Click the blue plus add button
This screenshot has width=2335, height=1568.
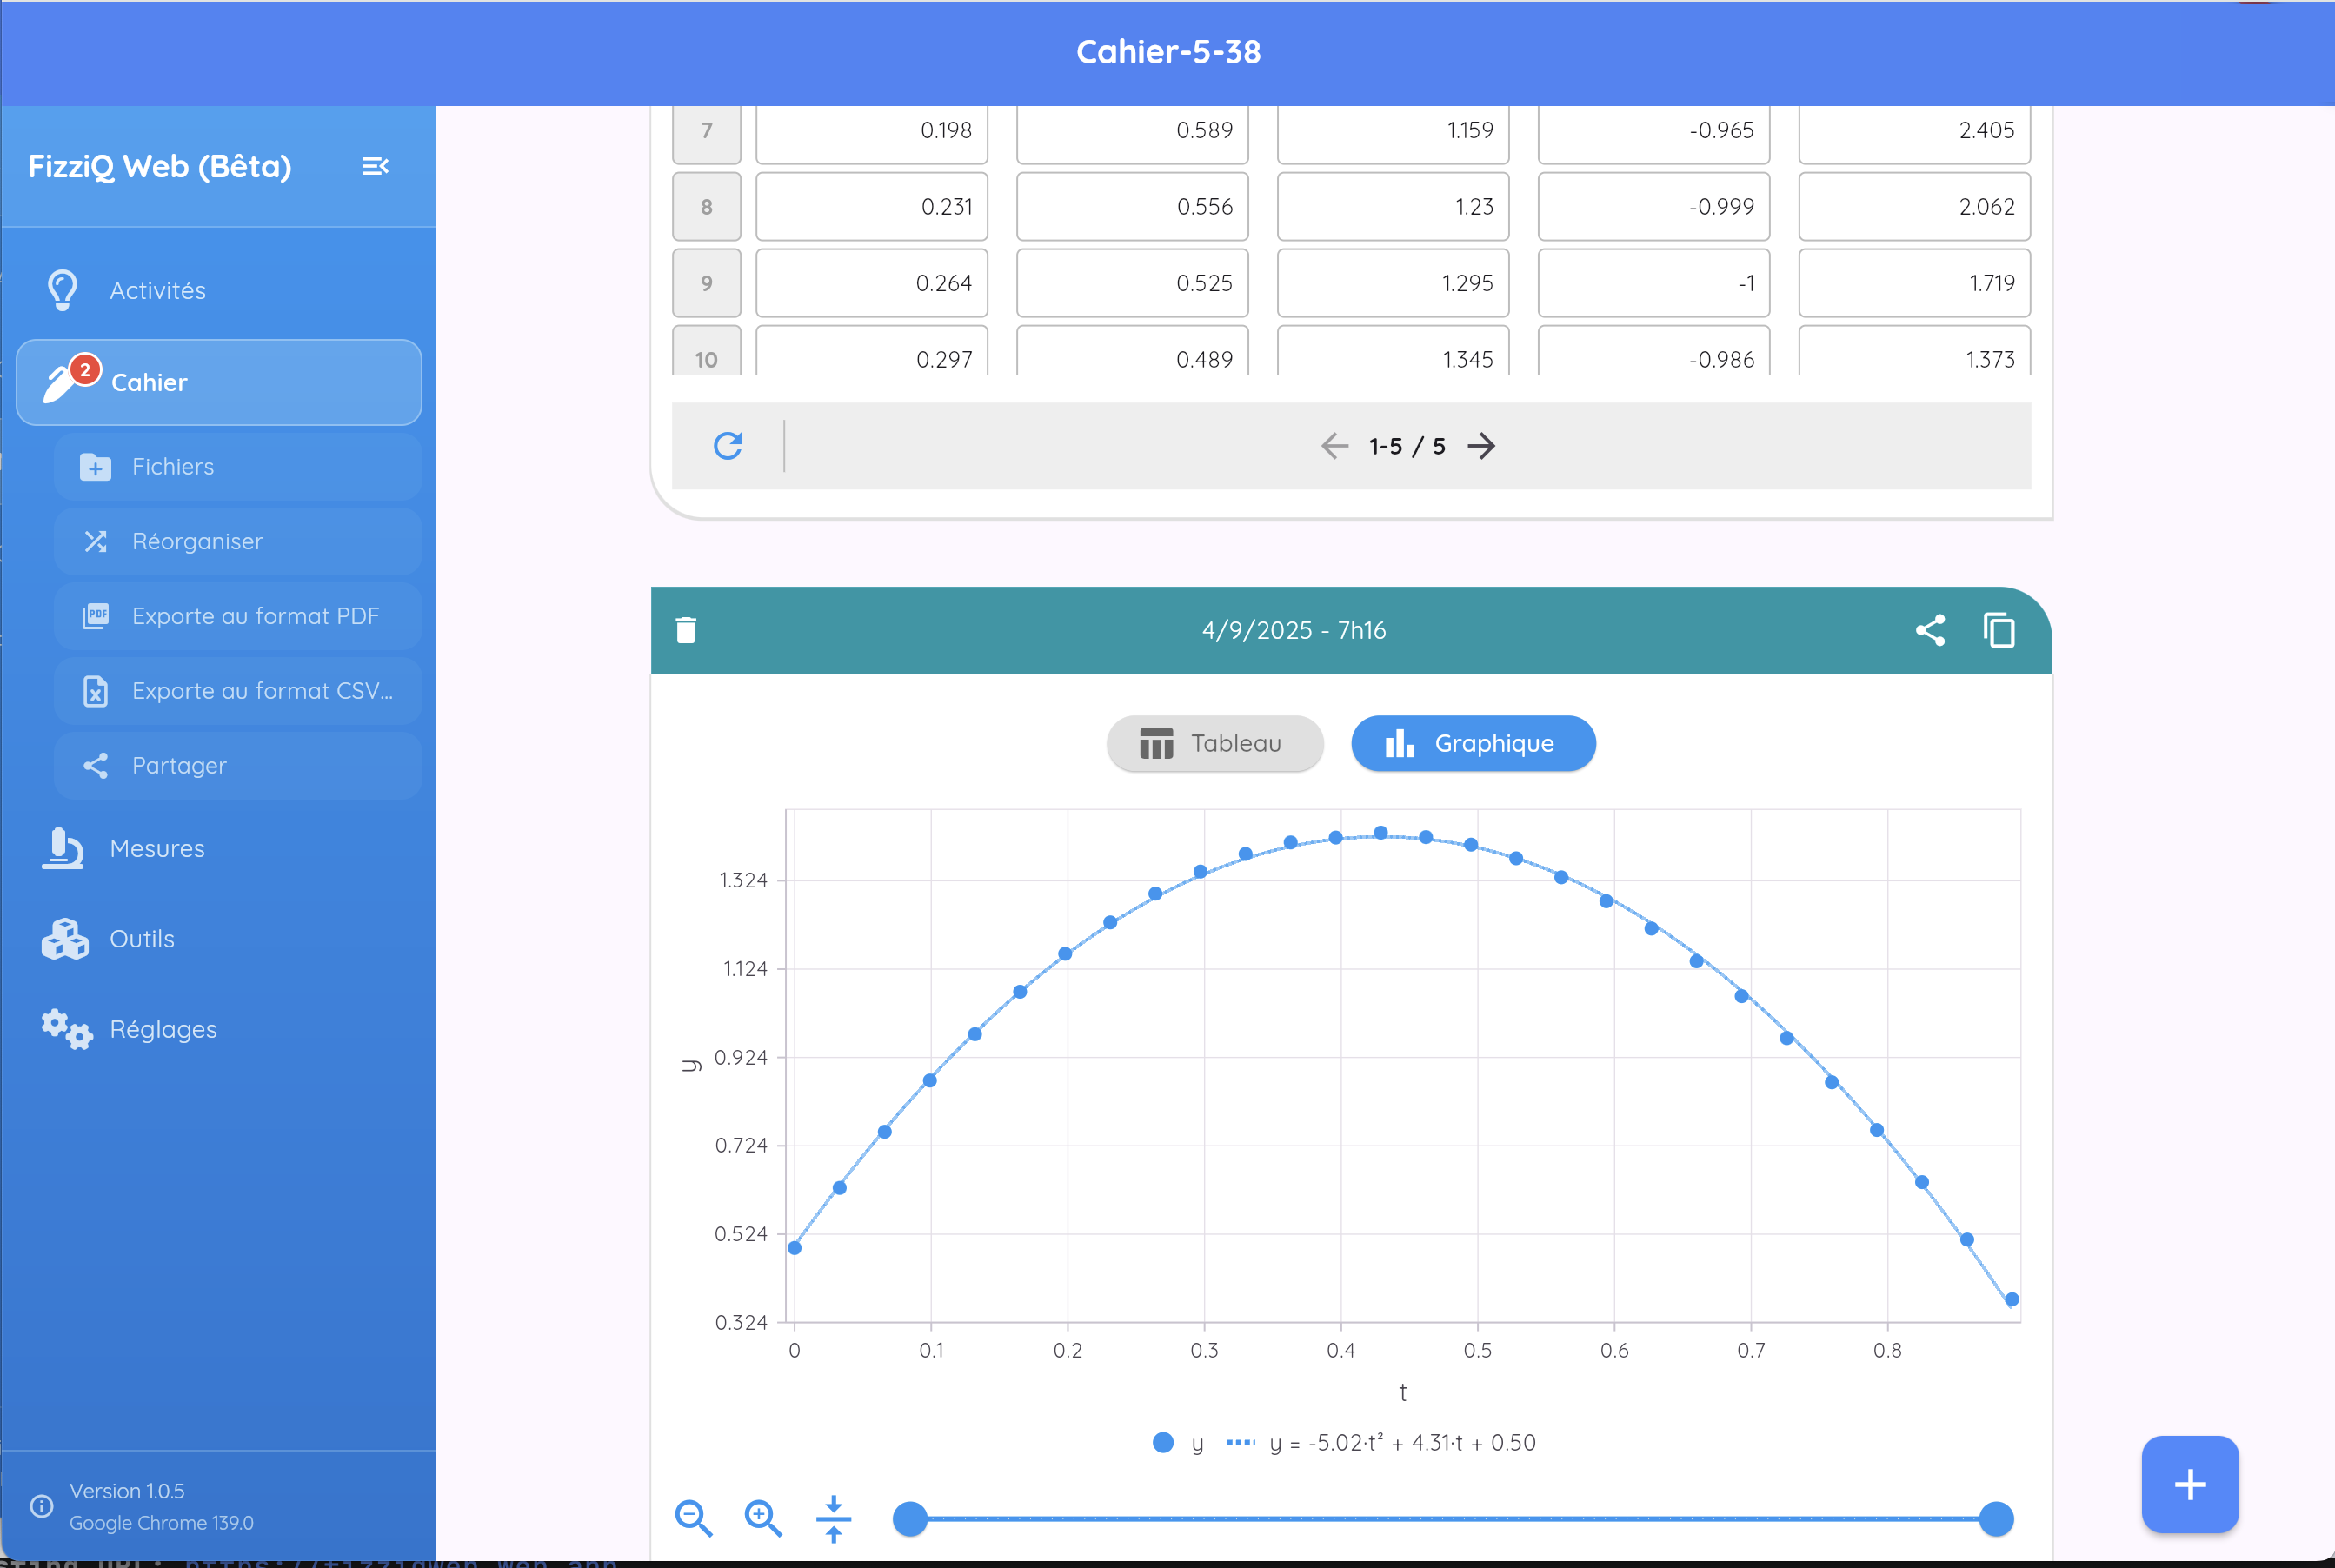[x=2190, y=1484]
